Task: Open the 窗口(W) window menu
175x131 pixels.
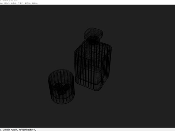Action: click(x=28, y=3)
